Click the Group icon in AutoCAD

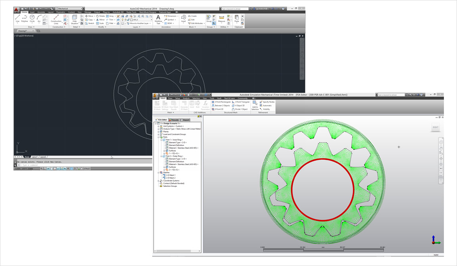[209, 19]
